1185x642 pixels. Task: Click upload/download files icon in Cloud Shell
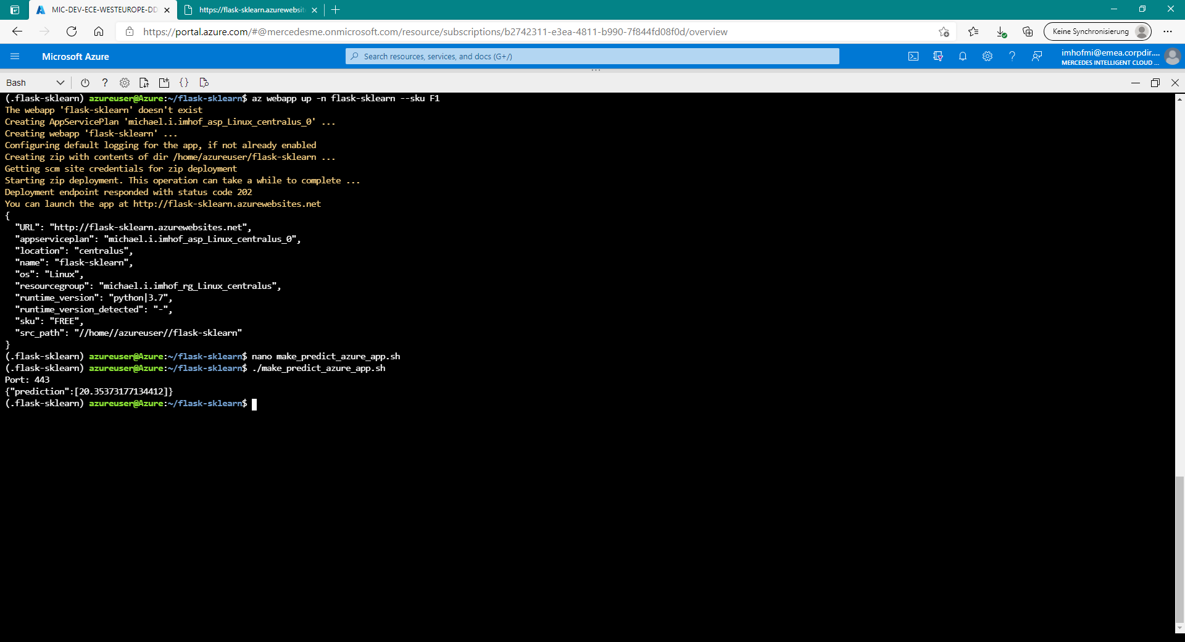pyautogui.click(x=144, y=83)
